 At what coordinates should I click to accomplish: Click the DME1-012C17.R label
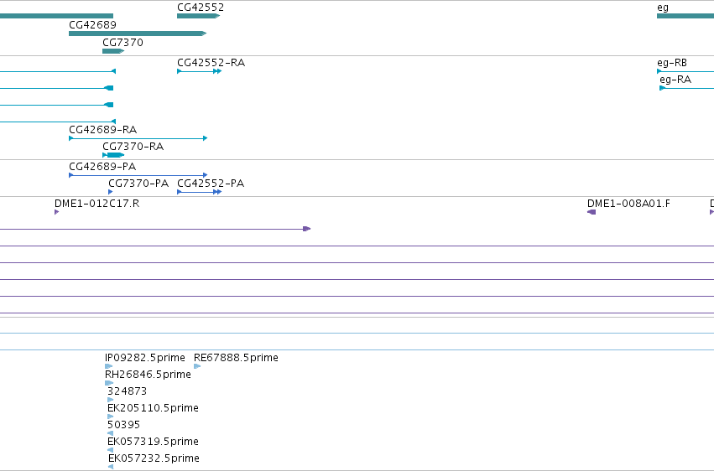click(97, 203)
